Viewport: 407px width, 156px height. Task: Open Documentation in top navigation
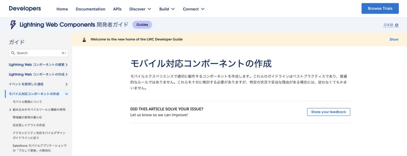91,9
